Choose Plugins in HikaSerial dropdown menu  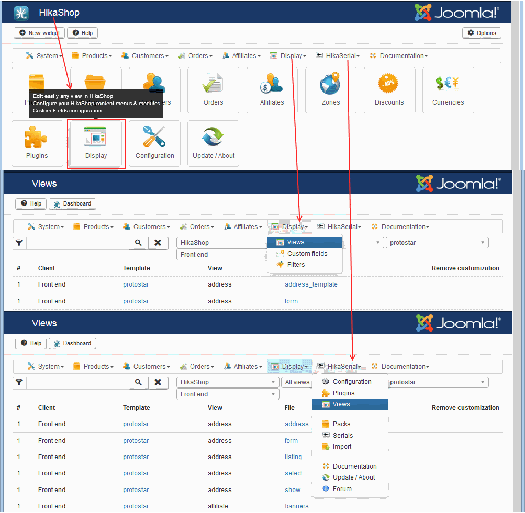(350, 393)
